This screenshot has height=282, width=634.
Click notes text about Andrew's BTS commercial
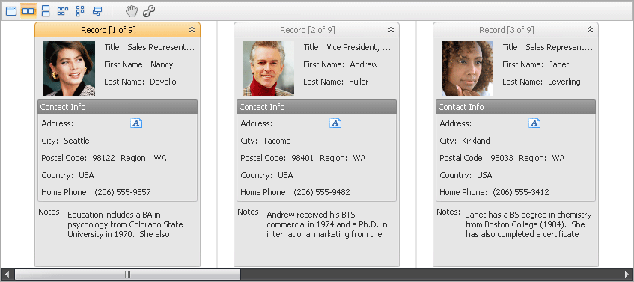click(x=327, y=224)
